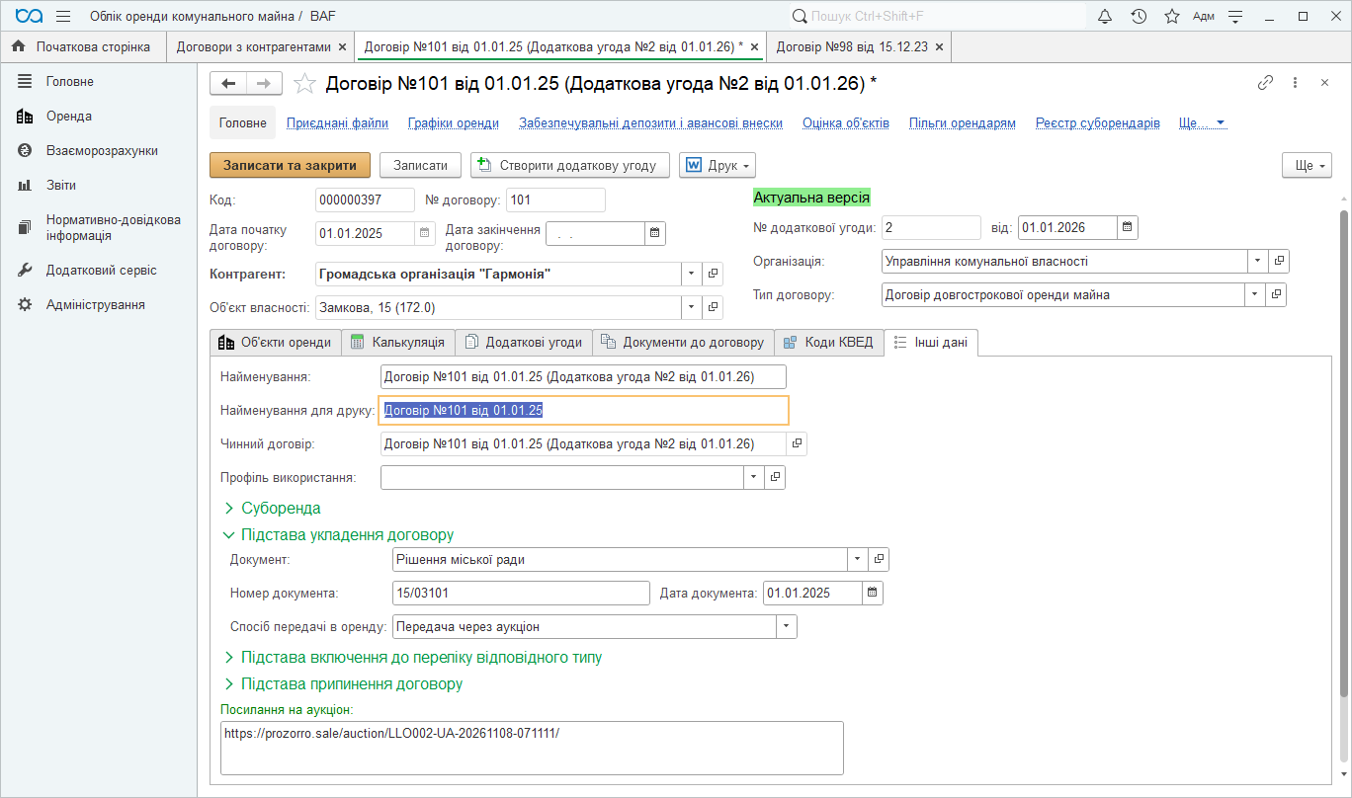1352x798 pixels.
Task: Click the Посилання на аукціон text field
Action: (532, 747)
